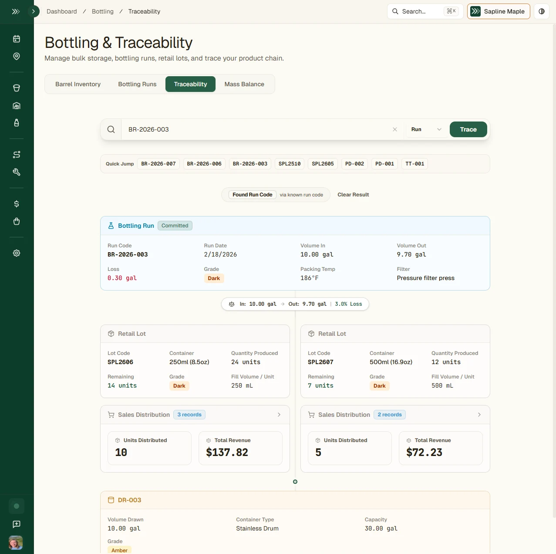Click the Dark grade badge on SPL2606
556x554 pixels.
[179, 385]
